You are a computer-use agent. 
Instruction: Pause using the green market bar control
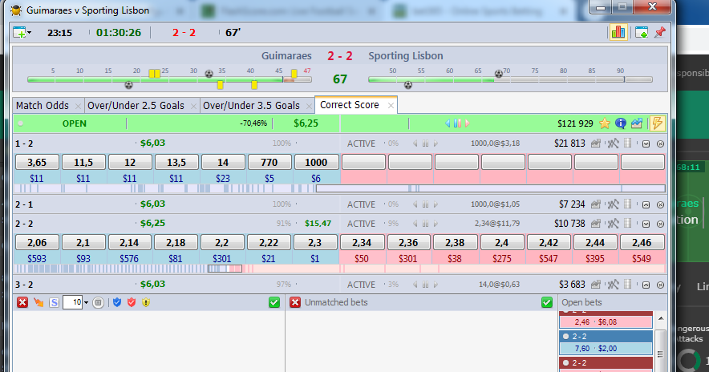coord(457,123)
